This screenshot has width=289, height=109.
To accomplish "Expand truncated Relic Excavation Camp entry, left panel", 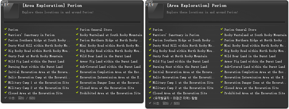I will (x=39, y=77).
